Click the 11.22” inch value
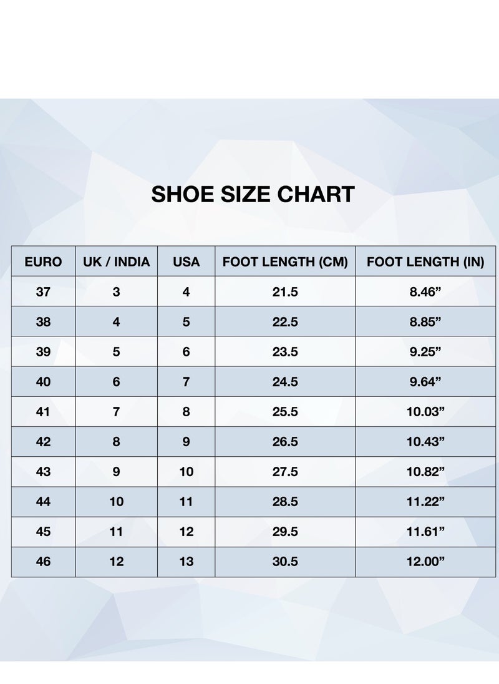 [425, 502]
